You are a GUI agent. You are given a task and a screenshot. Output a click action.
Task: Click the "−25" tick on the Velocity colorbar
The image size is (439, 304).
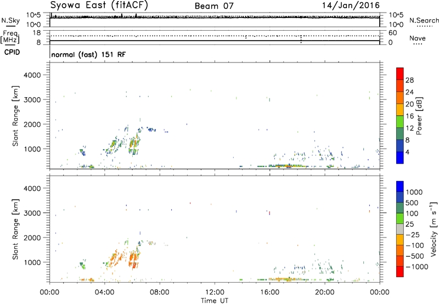pyautogui.click(x=413, y=235)
